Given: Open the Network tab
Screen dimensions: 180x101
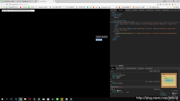Looking at the screenshot, I should (x=141, y=10).
